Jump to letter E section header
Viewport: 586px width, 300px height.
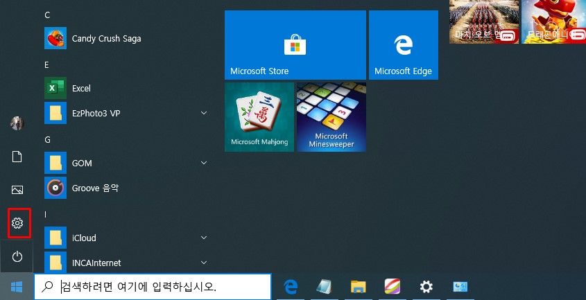coord(46,65)
